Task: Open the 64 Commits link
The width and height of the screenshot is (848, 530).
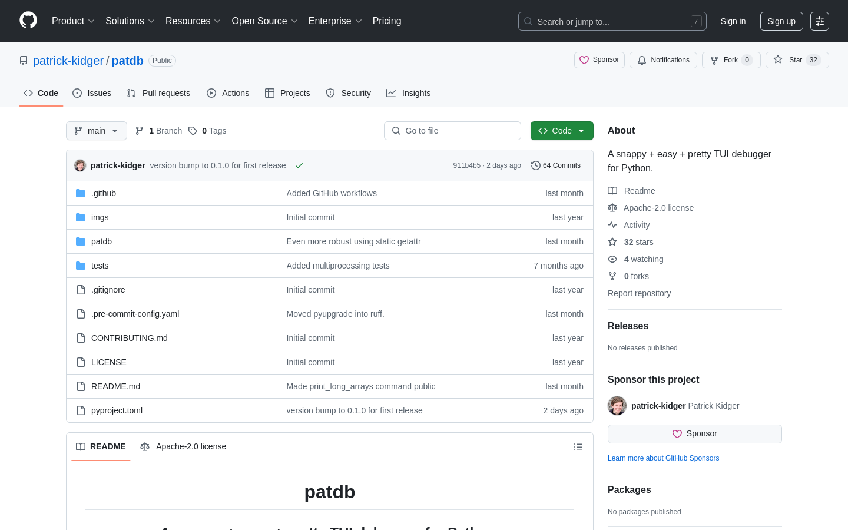Action: click(556, 165)
